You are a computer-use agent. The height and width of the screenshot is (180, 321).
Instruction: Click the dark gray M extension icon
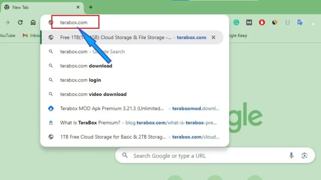click(249, 22)
